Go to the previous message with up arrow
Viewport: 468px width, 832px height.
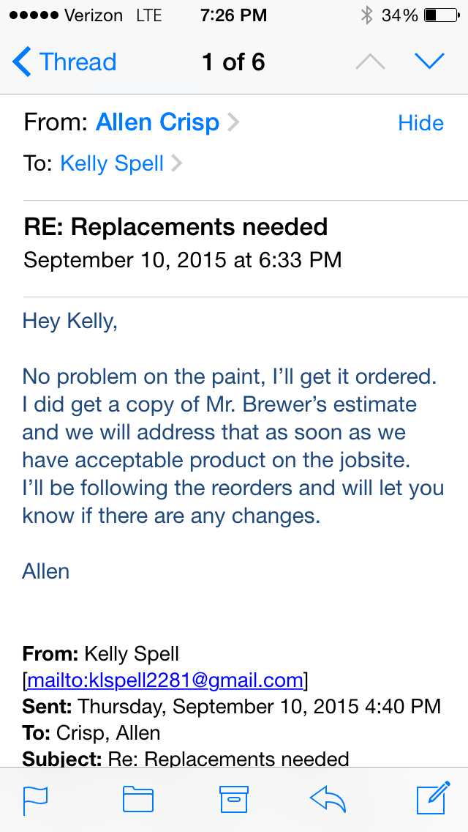pos(370,62)
